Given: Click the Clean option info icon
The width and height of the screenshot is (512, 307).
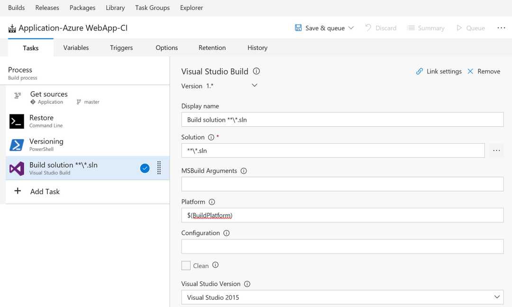Looking at the screenshot, I should point(215,265).
